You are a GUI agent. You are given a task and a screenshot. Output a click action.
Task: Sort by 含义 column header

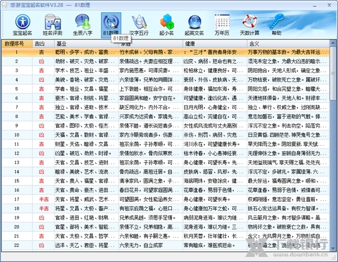coord(288,44)
